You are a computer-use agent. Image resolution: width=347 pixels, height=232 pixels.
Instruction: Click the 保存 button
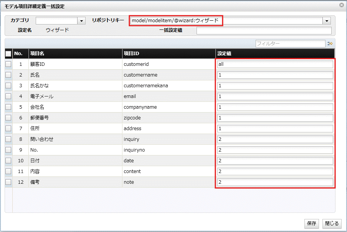(x=312, y=224)
